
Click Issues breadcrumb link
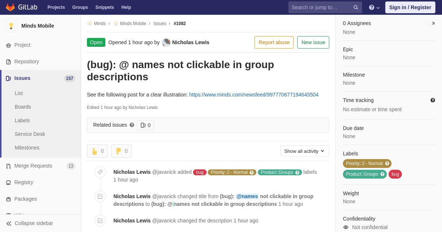(160, 24)
